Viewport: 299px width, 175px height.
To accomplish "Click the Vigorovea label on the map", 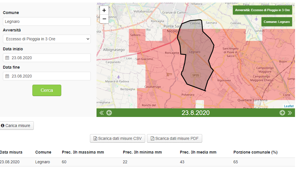I will point(224,80).
